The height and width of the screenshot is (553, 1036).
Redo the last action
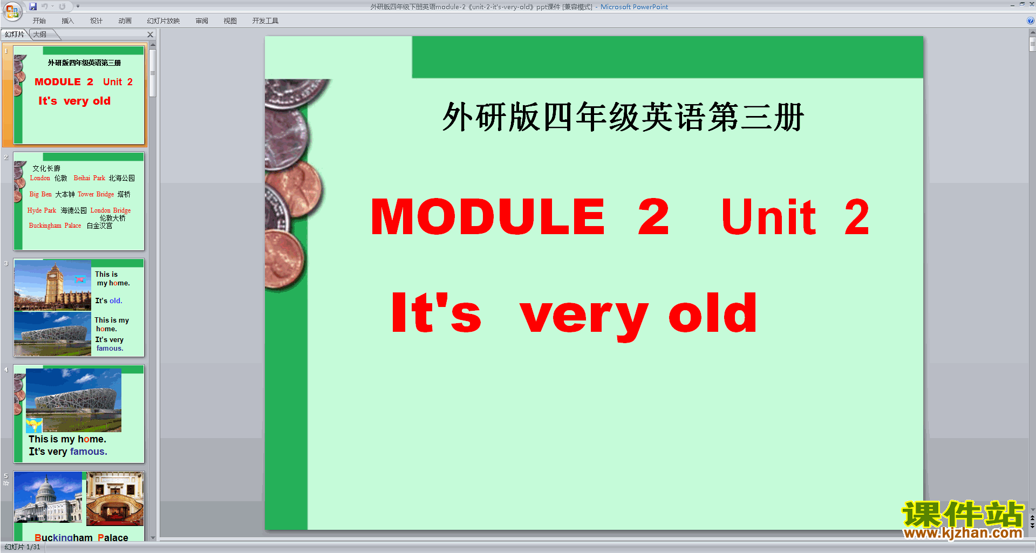(x=62, y=6)
